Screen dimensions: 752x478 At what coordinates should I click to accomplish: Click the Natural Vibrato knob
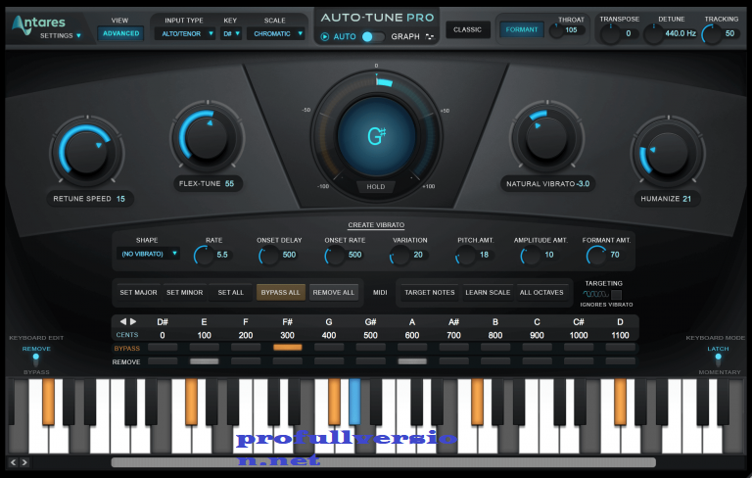[546, 138]
